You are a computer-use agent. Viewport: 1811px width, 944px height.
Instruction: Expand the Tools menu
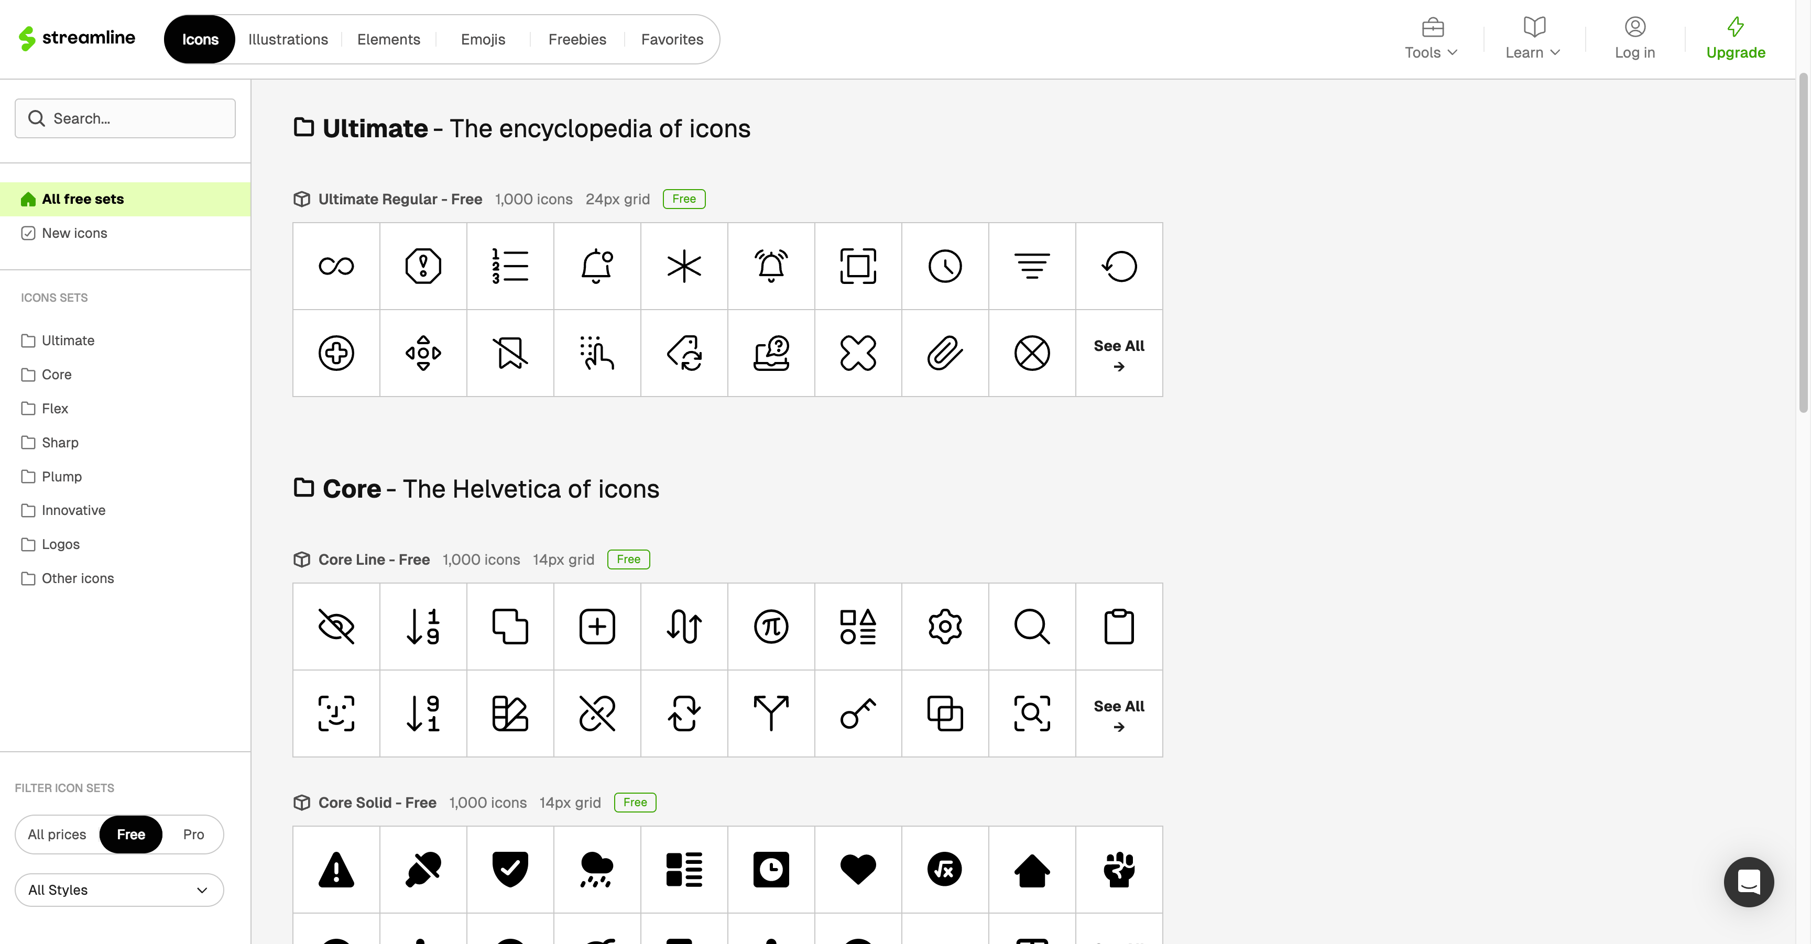pyautogui.click(x=1432, y=39)
